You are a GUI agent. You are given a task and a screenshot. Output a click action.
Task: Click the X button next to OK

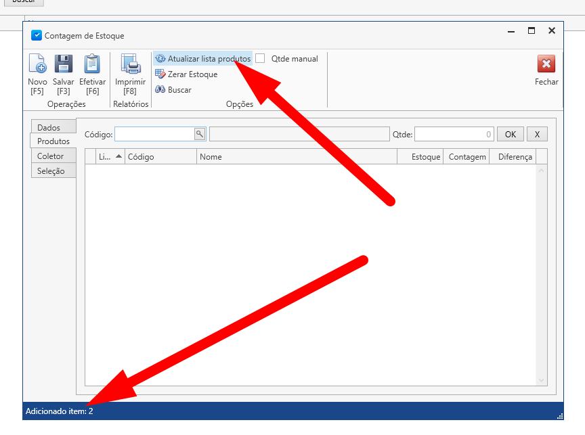click(537, 134)
